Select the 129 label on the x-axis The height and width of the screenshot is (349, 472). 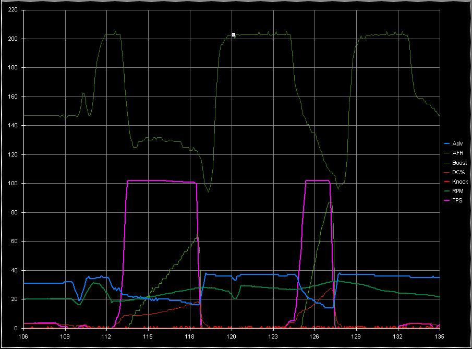tap(357, 336)
